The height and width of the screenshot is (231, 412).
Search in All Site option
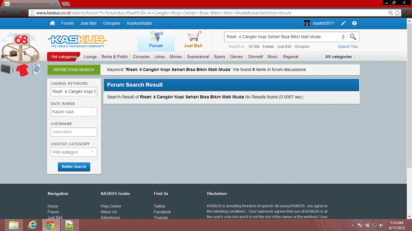(254, 47)
